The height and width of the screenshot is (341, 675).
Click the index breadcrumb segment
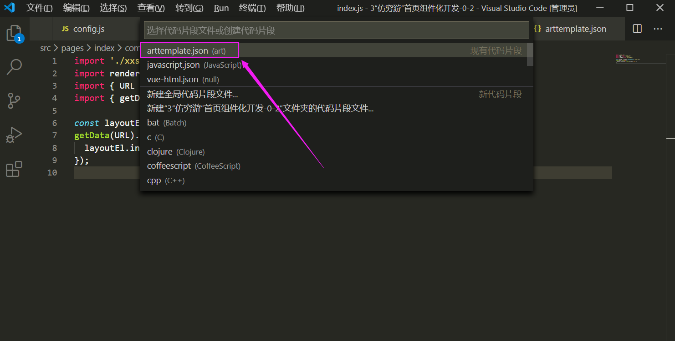104,48
